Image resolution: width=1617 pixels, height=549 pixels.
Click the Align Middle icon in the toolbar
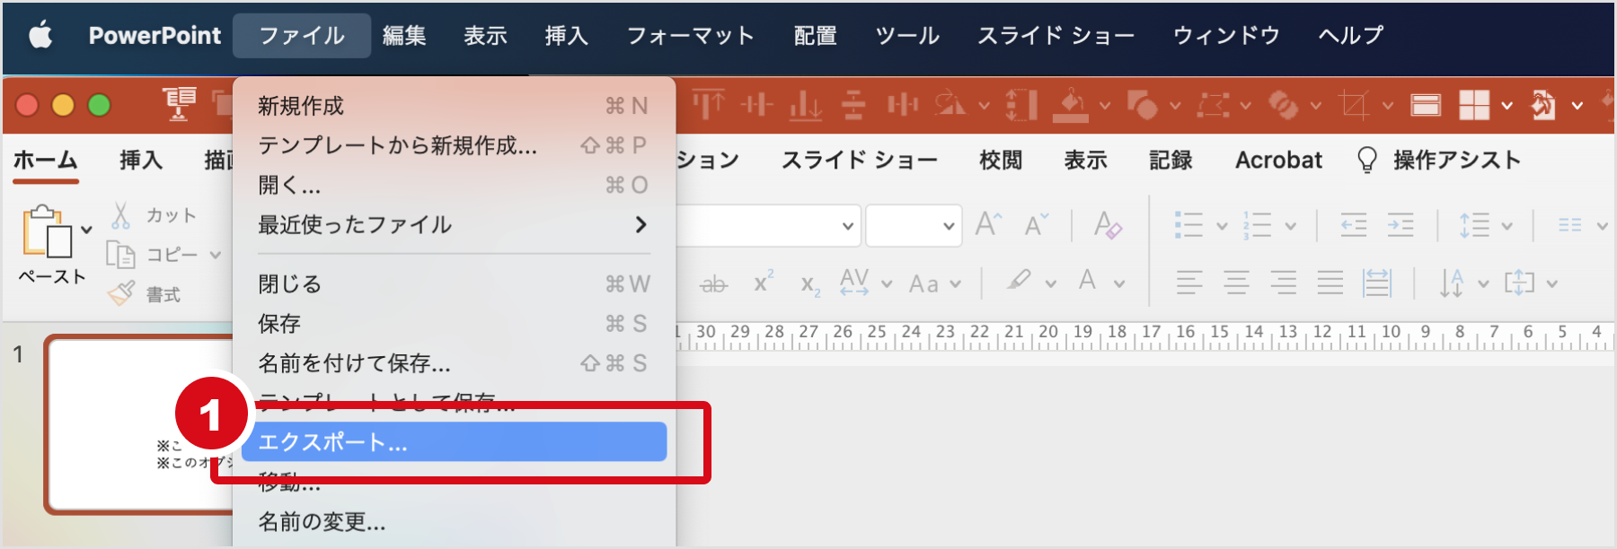(x=756, y=106)
